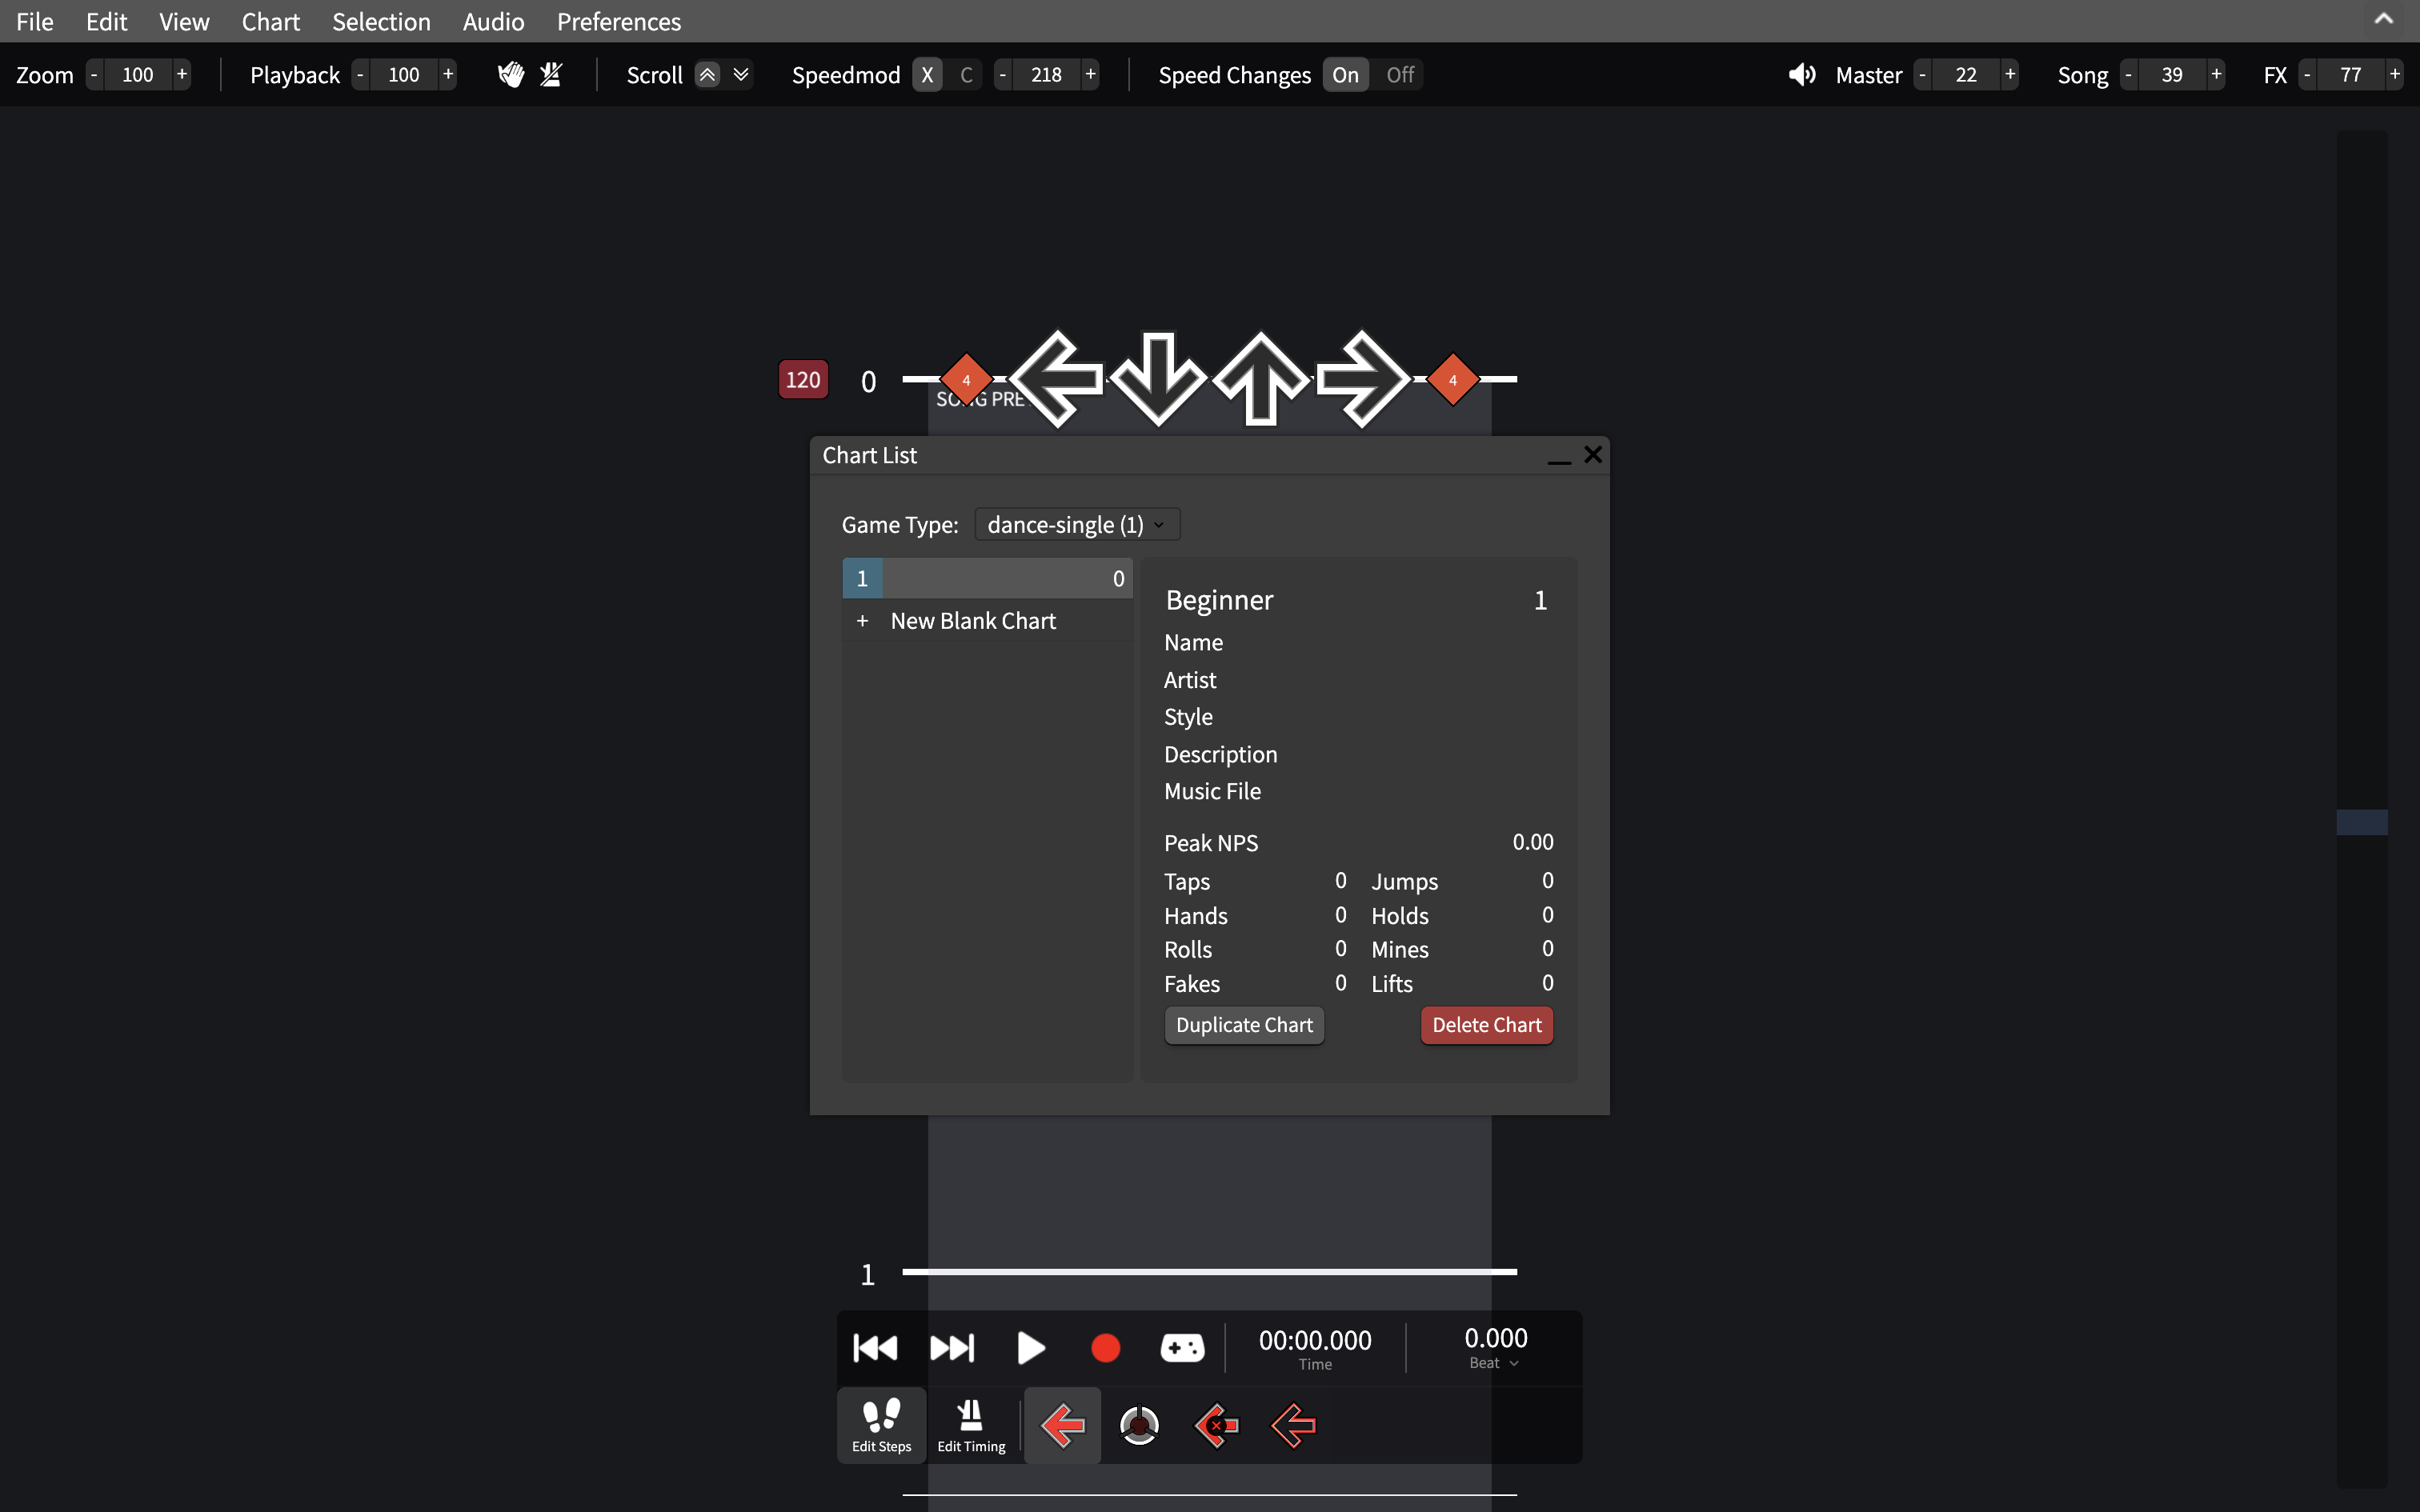Set scroll direction to downward
The height and width of the screenshot is (1512, 2420).
pos(741,74)
